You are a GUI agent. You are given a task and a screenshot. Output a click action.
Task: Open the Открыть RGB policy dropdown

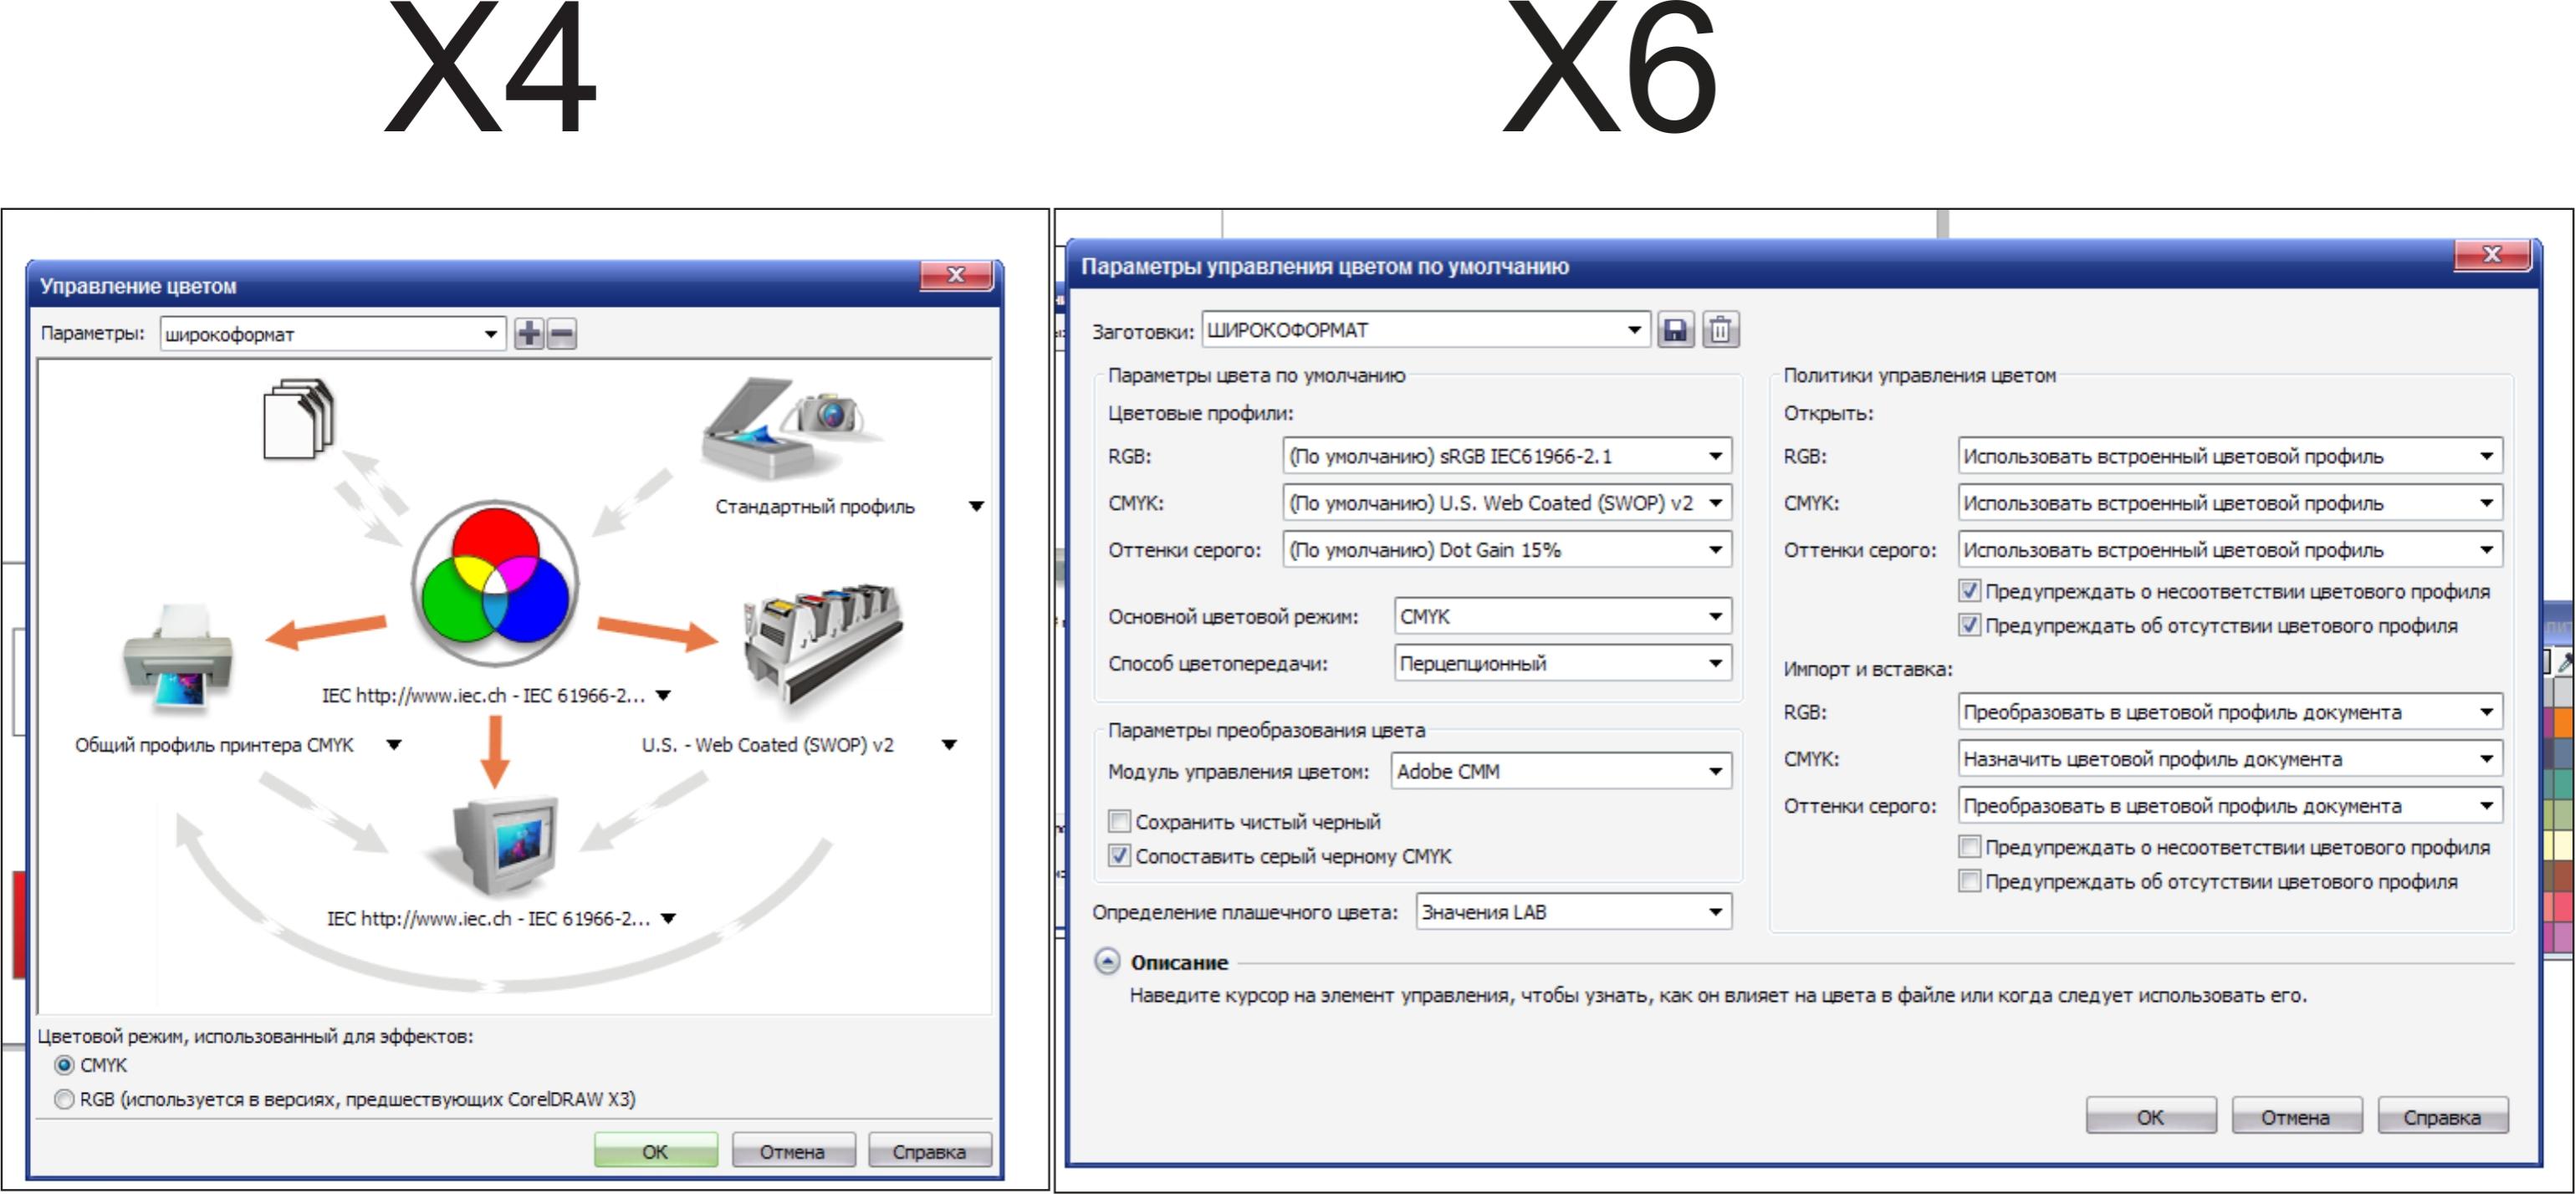coord(2230,457)
